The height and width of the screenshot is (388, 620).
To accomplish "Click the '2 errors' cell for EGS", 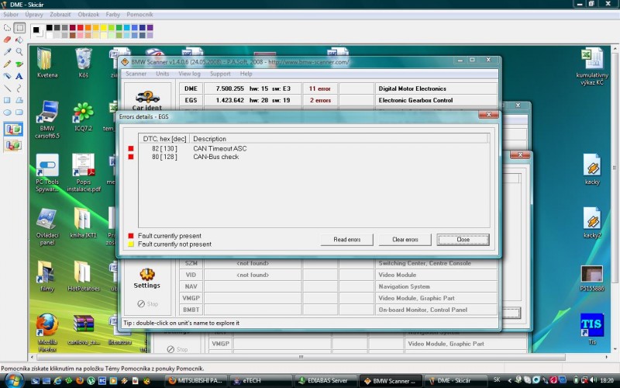I will [x=320, y=100].
